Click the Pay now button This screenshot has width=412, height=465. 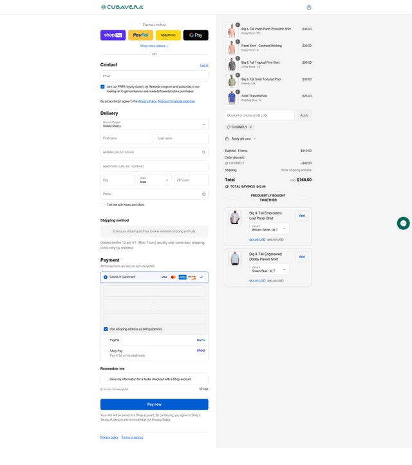pos(154,404)
